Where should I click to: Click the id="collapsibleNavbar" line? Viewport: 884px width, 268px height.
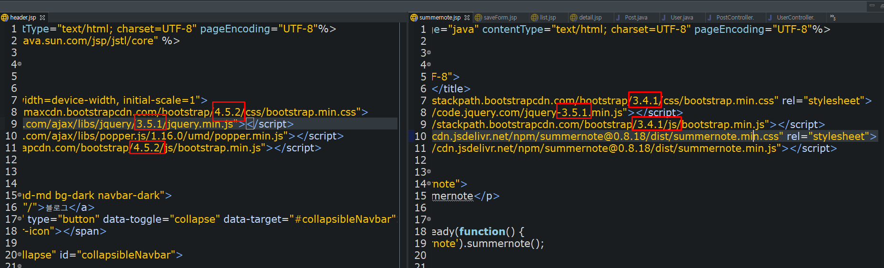(x=103, y=255)
